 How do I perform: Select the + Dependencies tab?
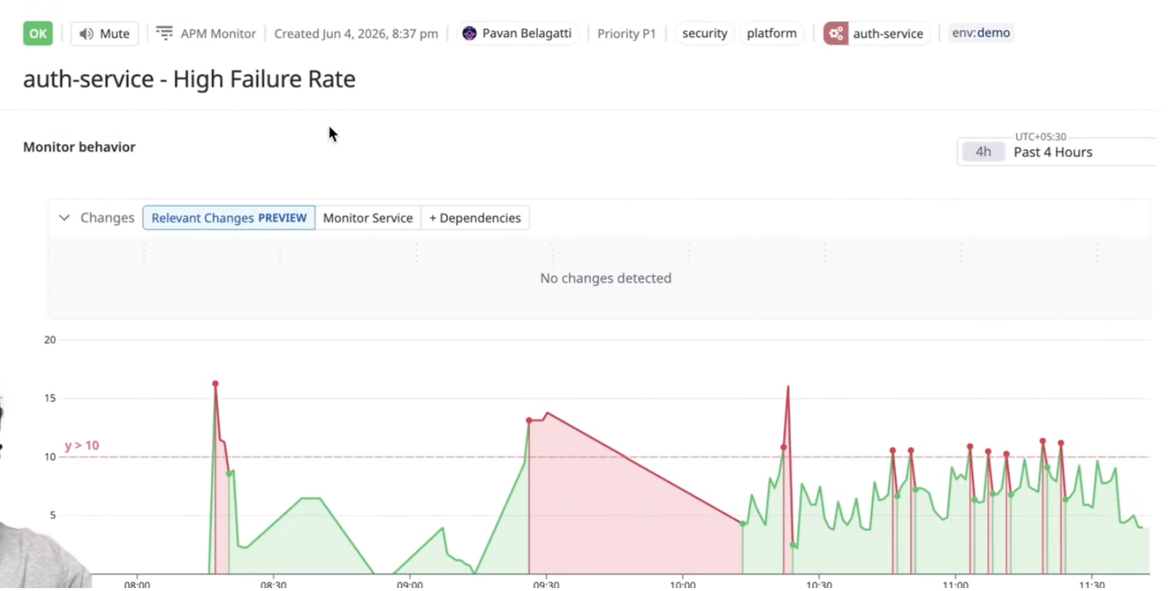[x=475, y=218]
